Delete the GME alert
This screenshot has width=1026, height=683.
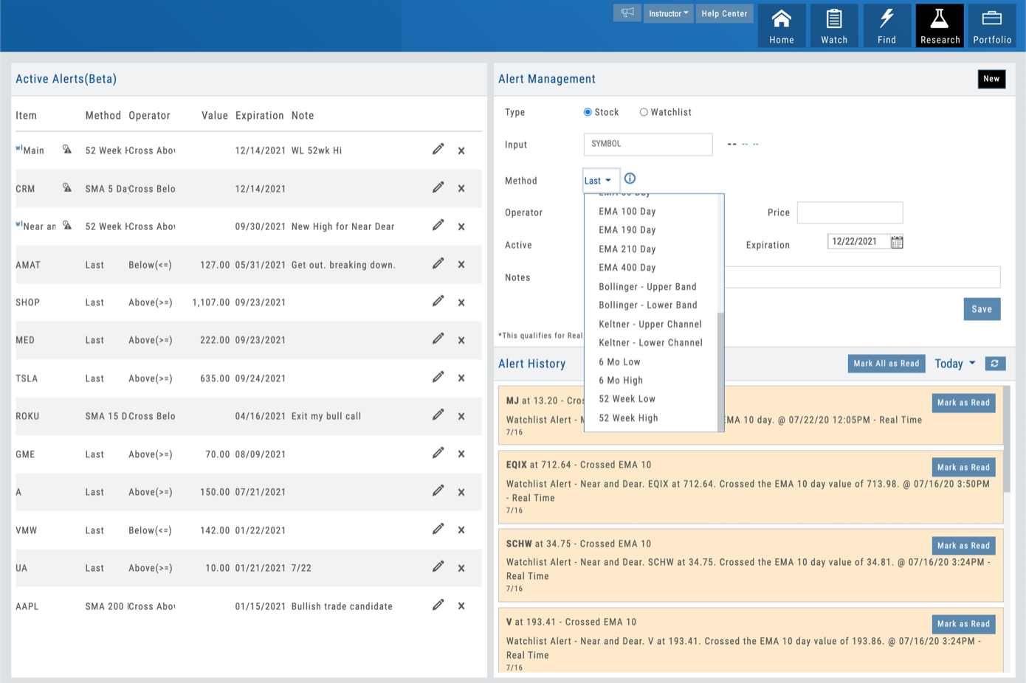coord(461,454)
